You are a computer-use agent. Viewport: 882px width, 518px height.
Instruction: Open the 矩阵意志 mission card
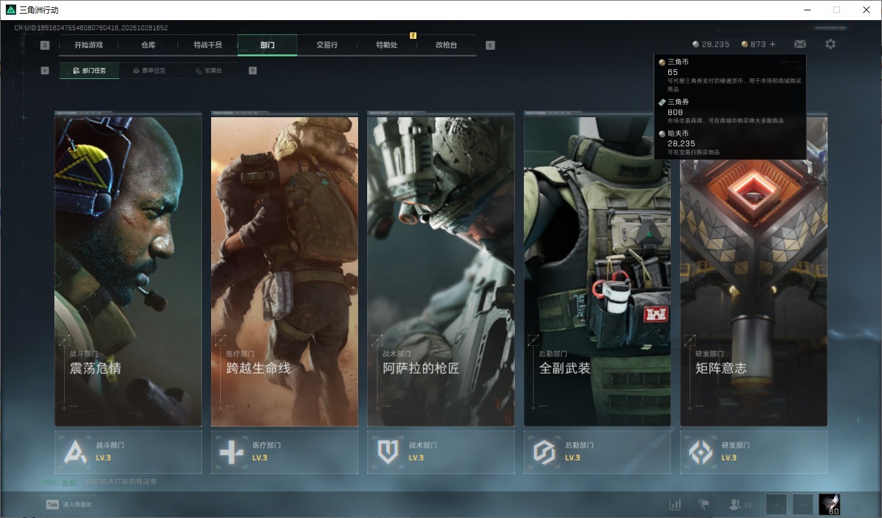pyautogui.click(x=754, y=271)
